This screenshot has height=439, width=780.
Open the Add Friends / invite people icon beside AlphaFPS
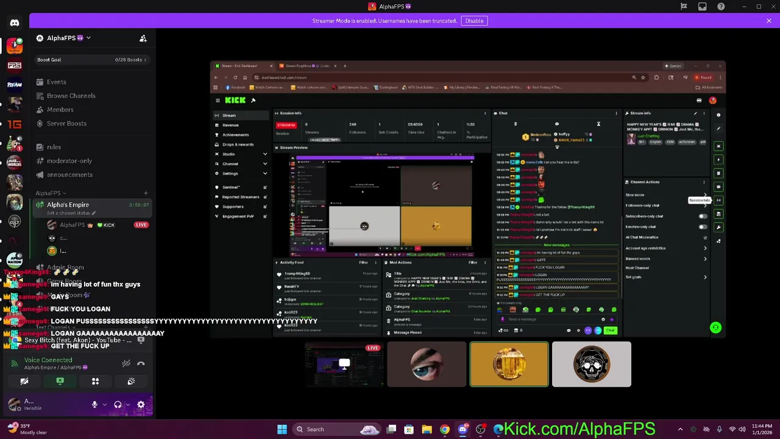click(x=143, y=38)
